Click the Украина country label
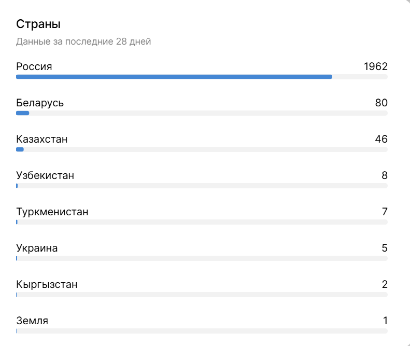 [37, 248]
